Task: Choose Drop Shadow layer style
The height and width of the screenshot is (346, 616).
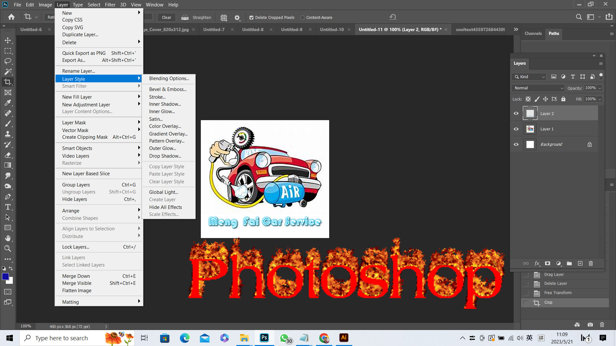Action: (165, 156)
